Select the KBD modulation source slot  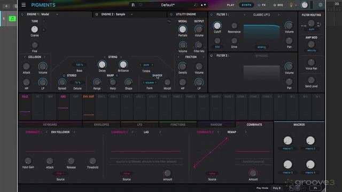(x=63, y=107)
